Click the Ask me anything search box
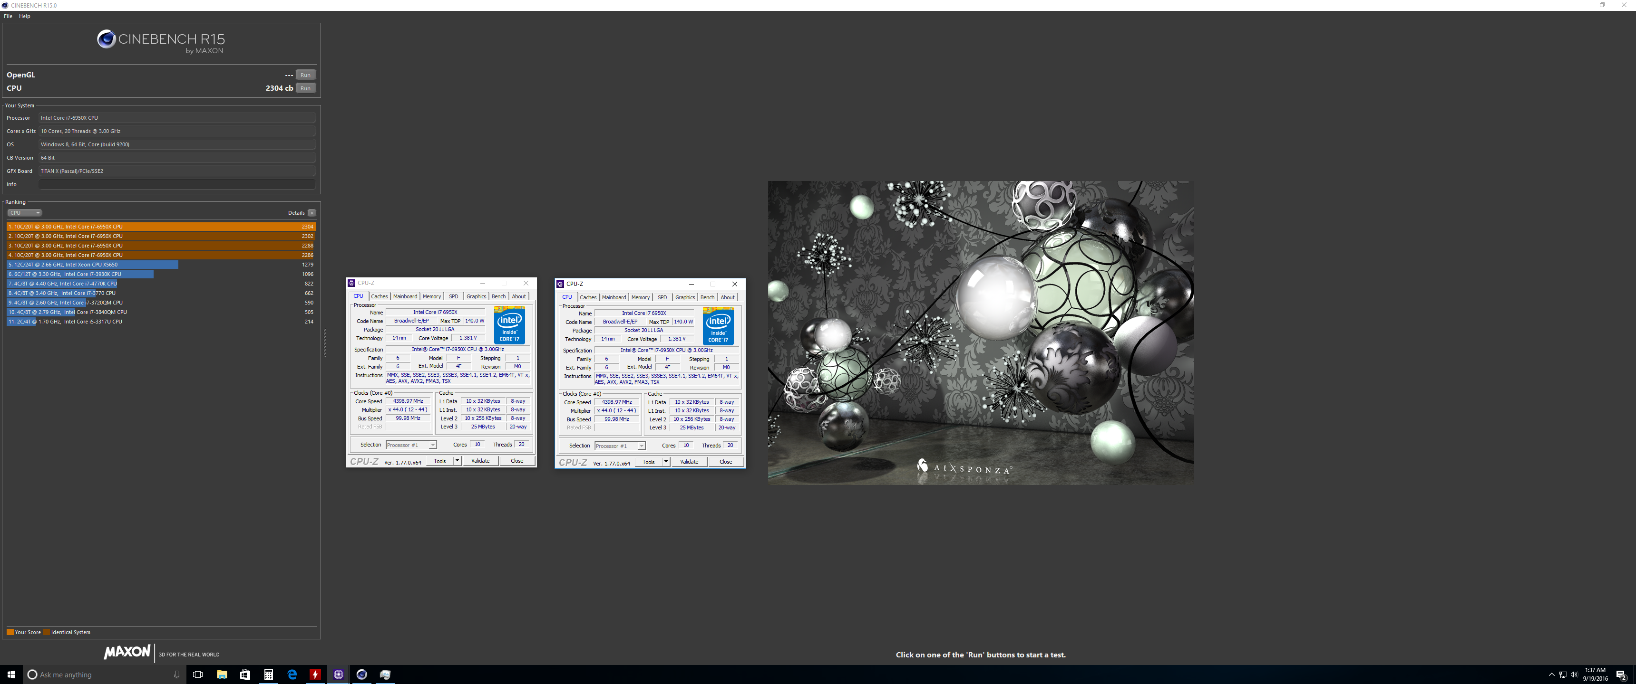 (104, 674)
